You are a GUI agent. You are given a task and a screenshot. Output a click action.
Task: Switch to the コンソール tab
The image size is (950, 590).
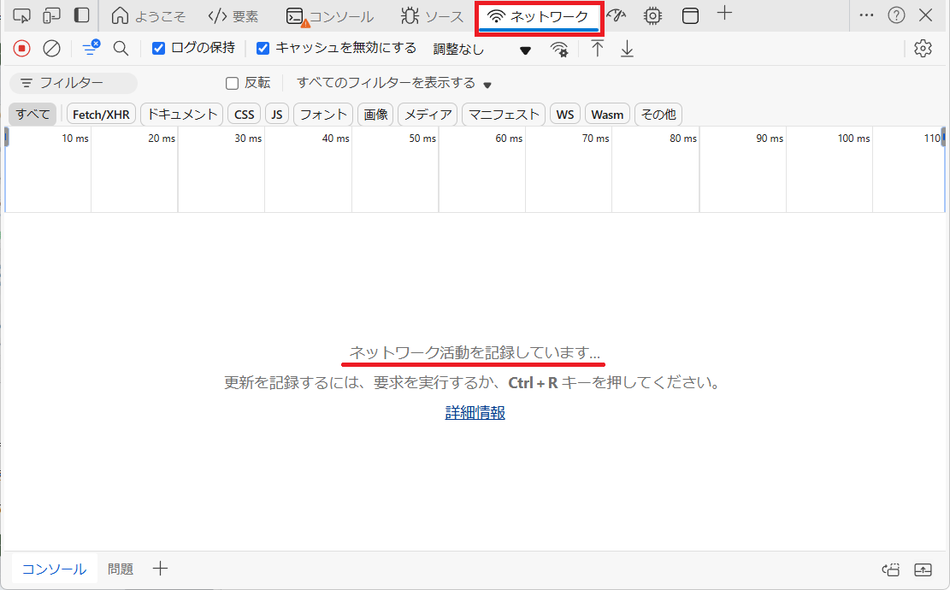(x=330, y=16)
